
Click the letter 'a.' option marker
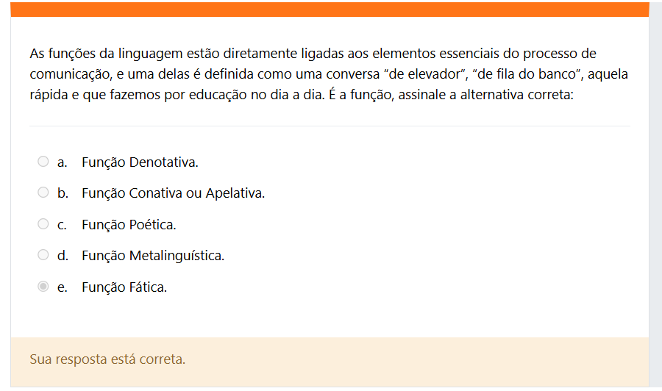point(62,162)
